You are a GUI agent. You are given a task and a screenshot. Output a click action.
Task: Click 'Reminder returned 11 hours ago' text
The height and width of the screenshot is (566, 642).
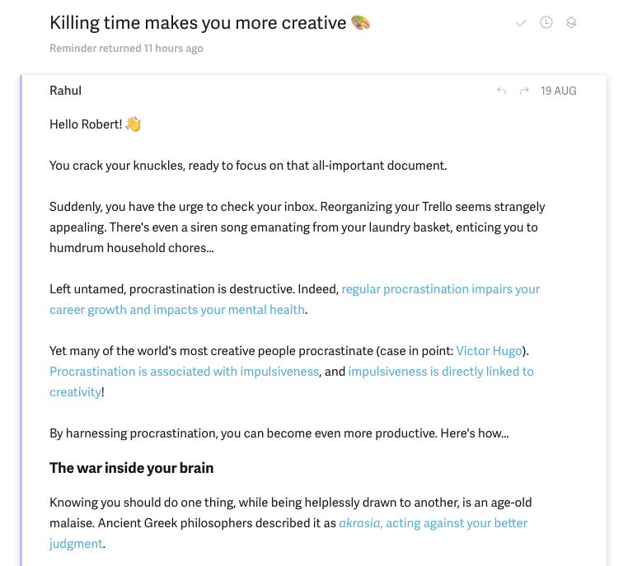(x=126, y=49)
